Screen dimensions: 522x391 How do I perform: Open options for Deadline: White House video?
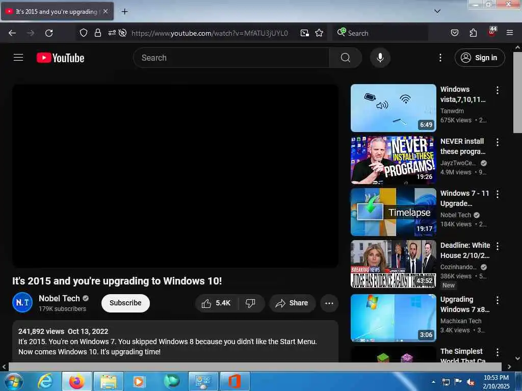(498, 246)
